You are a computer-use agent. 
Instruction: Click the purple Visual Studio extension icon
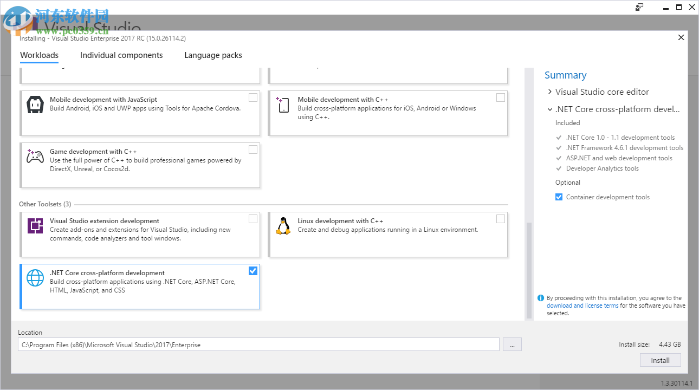(x=35, y=225)
